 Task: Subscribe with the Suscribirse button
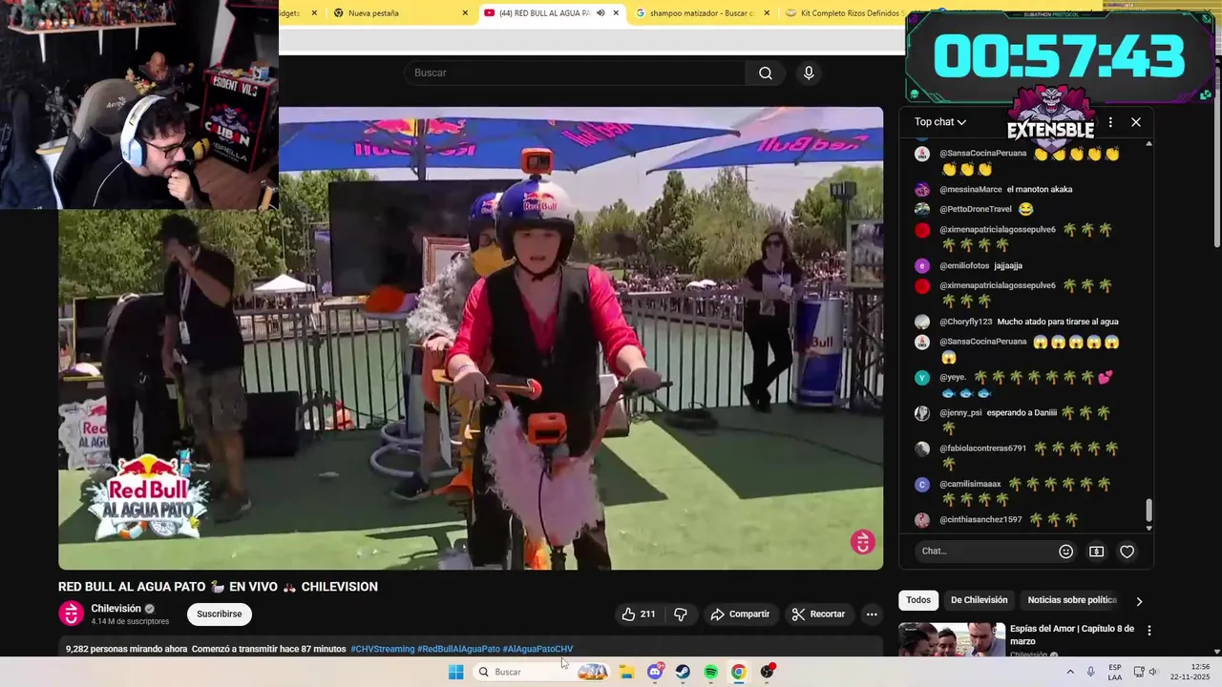[220, 614]
